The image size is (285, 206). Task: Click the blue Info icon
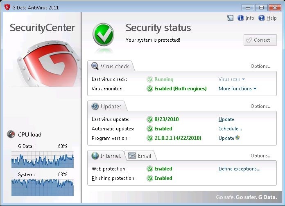(240, 18)
